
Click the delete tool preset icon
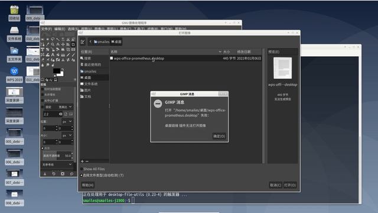(63, 173)
